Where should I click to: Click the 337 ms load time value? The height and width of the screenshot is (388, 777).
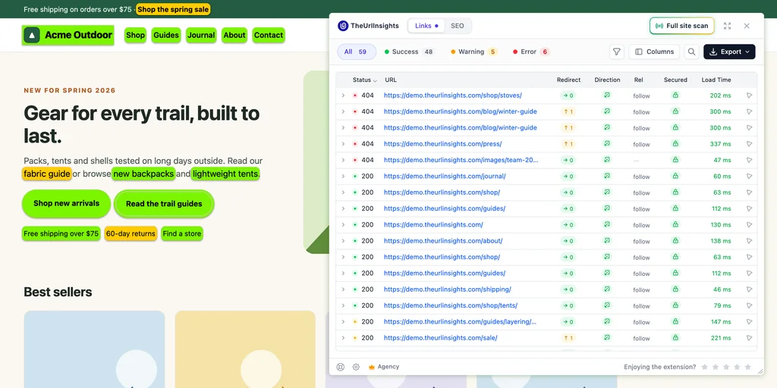point(721,144)
